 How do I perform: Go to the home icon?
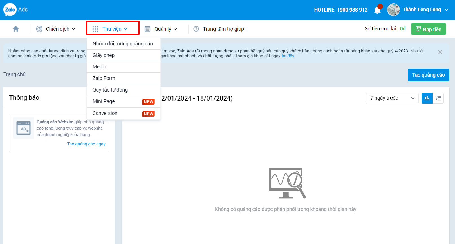coord(16,29)
